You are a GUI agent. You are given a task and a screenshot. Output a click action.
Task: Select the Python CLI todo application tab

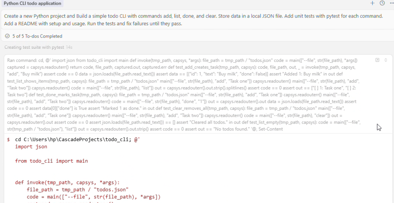point(32,3)
